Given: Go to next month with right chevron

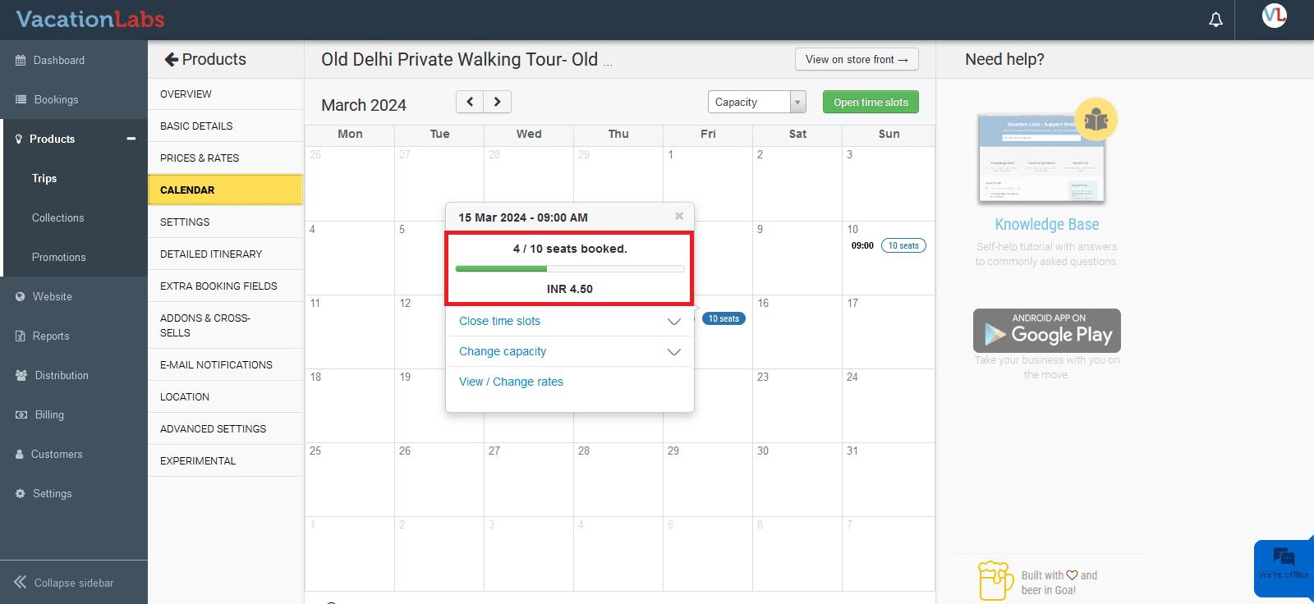Looking at the screenshot, I should click(x=498, y=102).
